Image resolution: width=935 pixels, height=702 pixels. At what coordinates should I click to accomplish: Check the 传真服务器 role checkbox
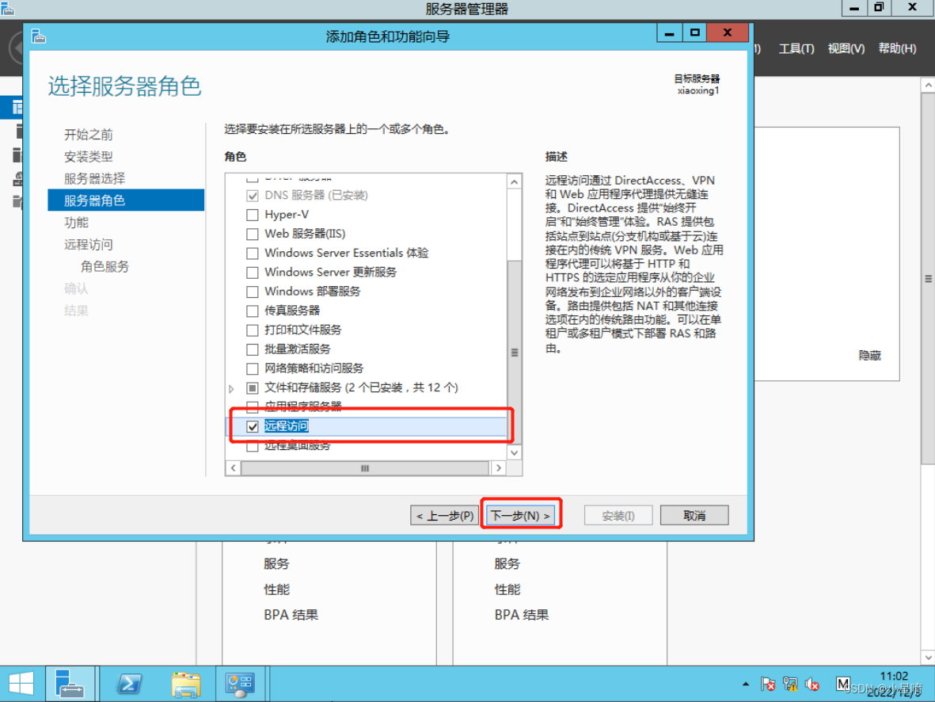click(253, 311)
